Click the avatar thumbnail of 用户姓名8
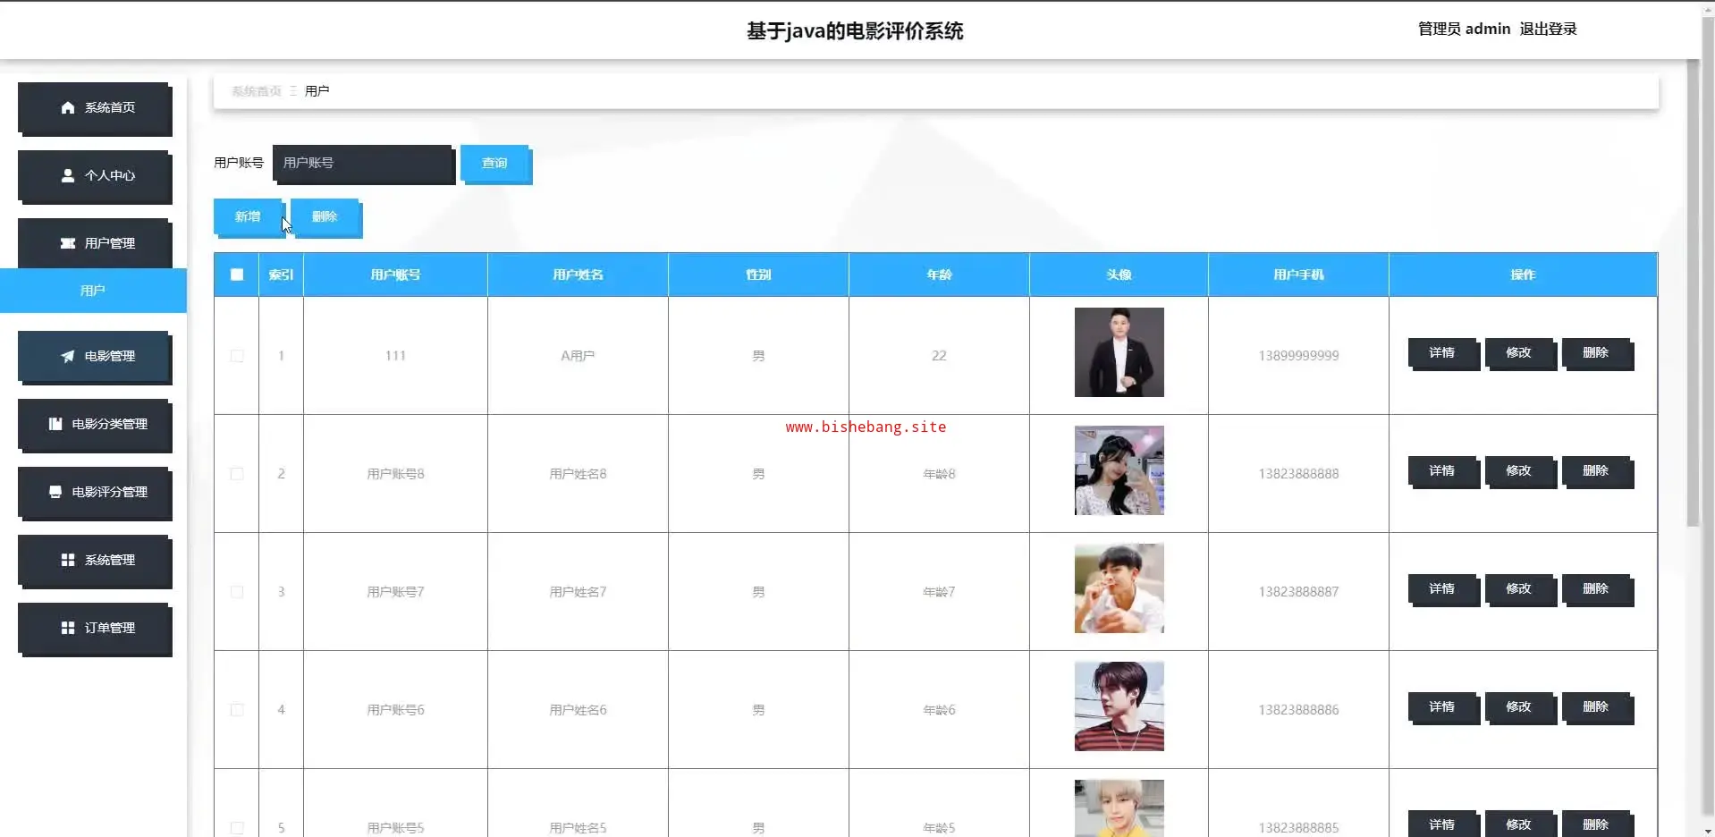 point(1119,470)
